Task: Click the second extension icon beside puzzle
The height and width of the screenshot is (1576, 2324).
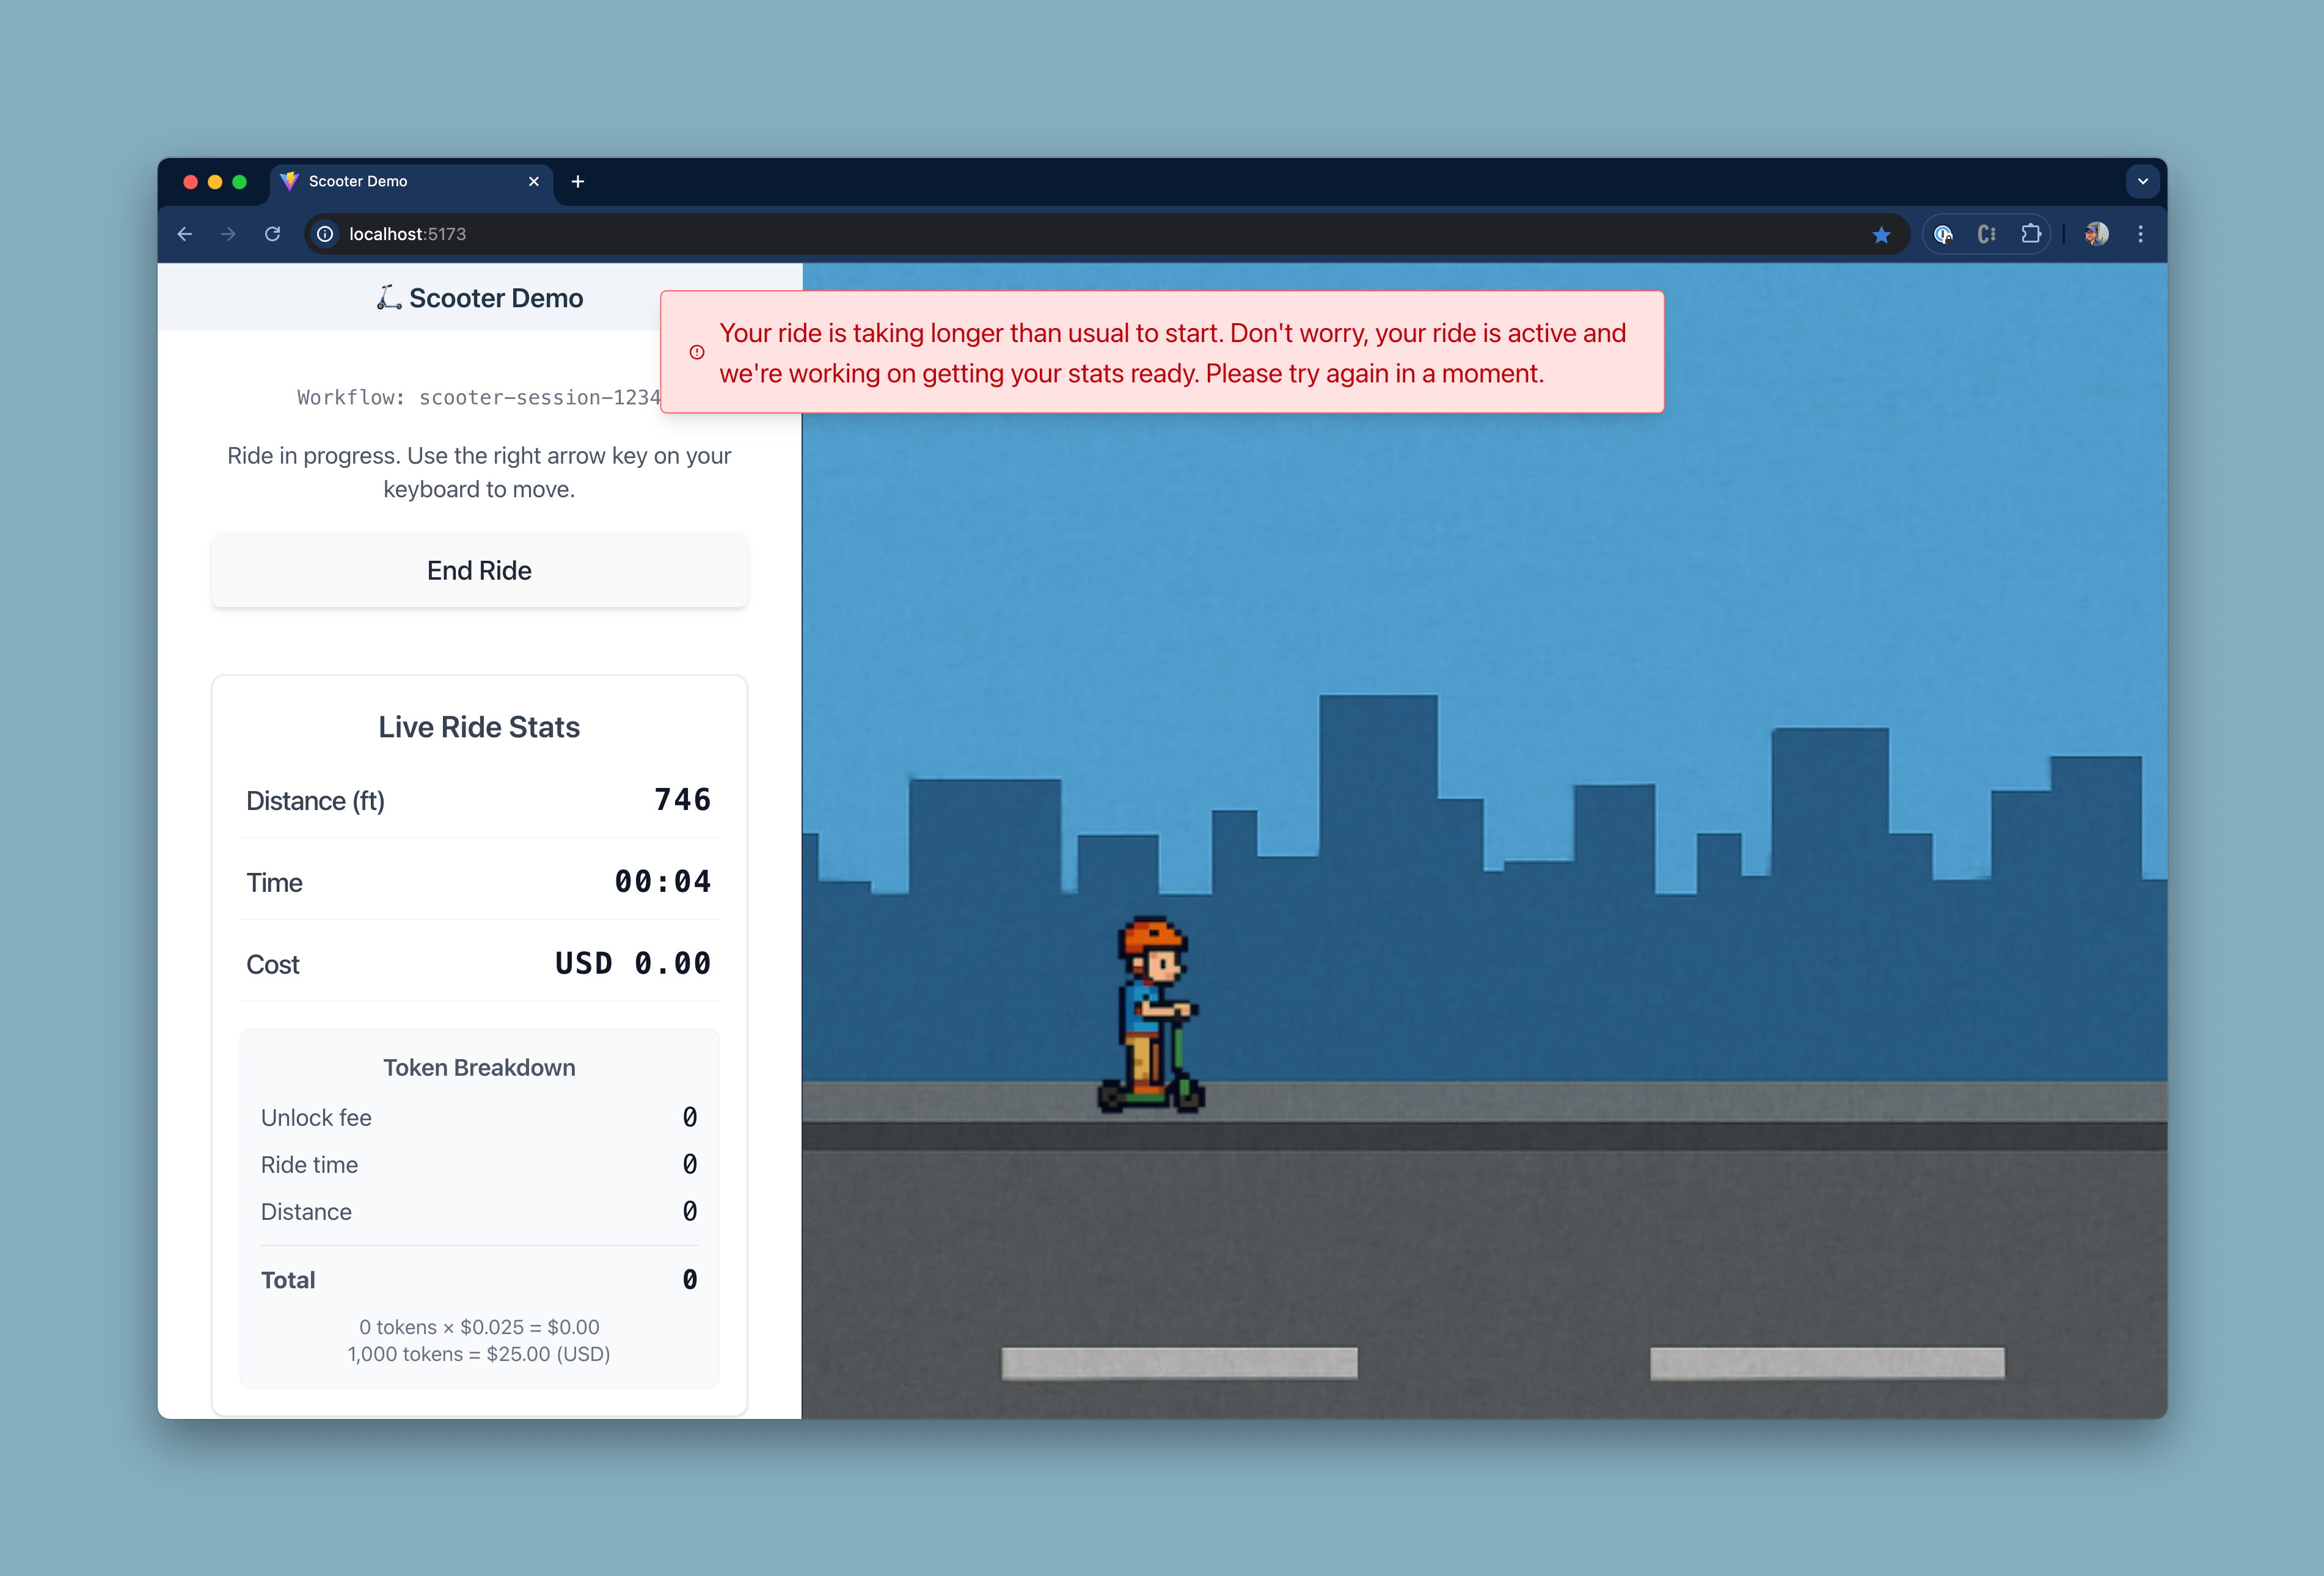Action: pos(1986,234)
